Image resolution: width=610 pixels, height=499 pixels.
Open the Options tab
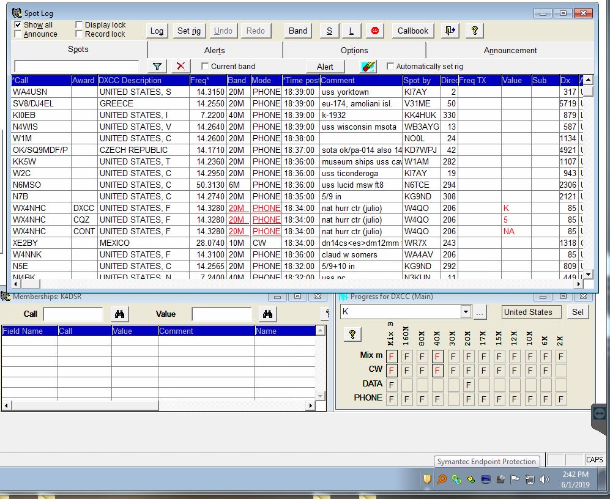tap(354, 50)
